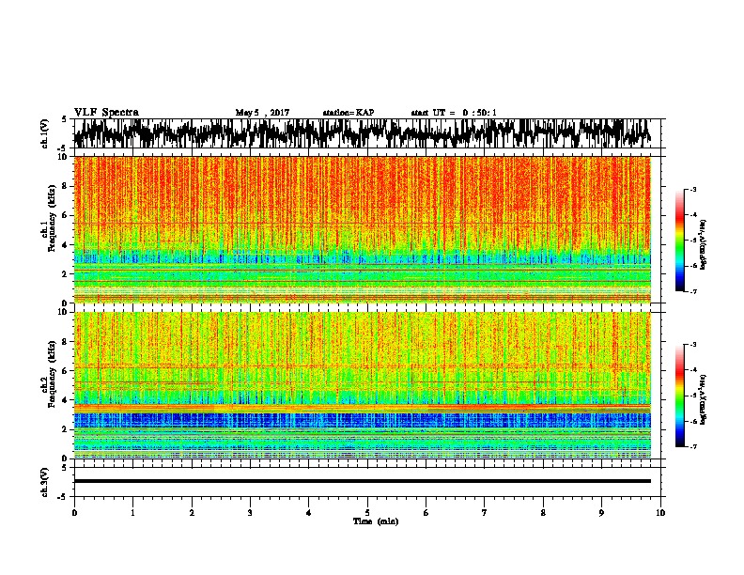The width and height of the screenshot is (744, 575).
Task: Click the orange band near 3.5 kHz in ch.2
Action: click(x=362, y=408)
